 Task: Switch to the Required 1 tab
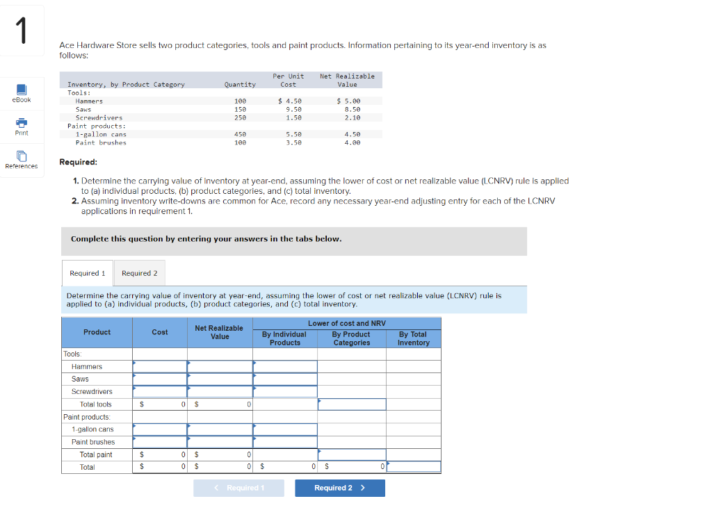[x=87, y=273]
